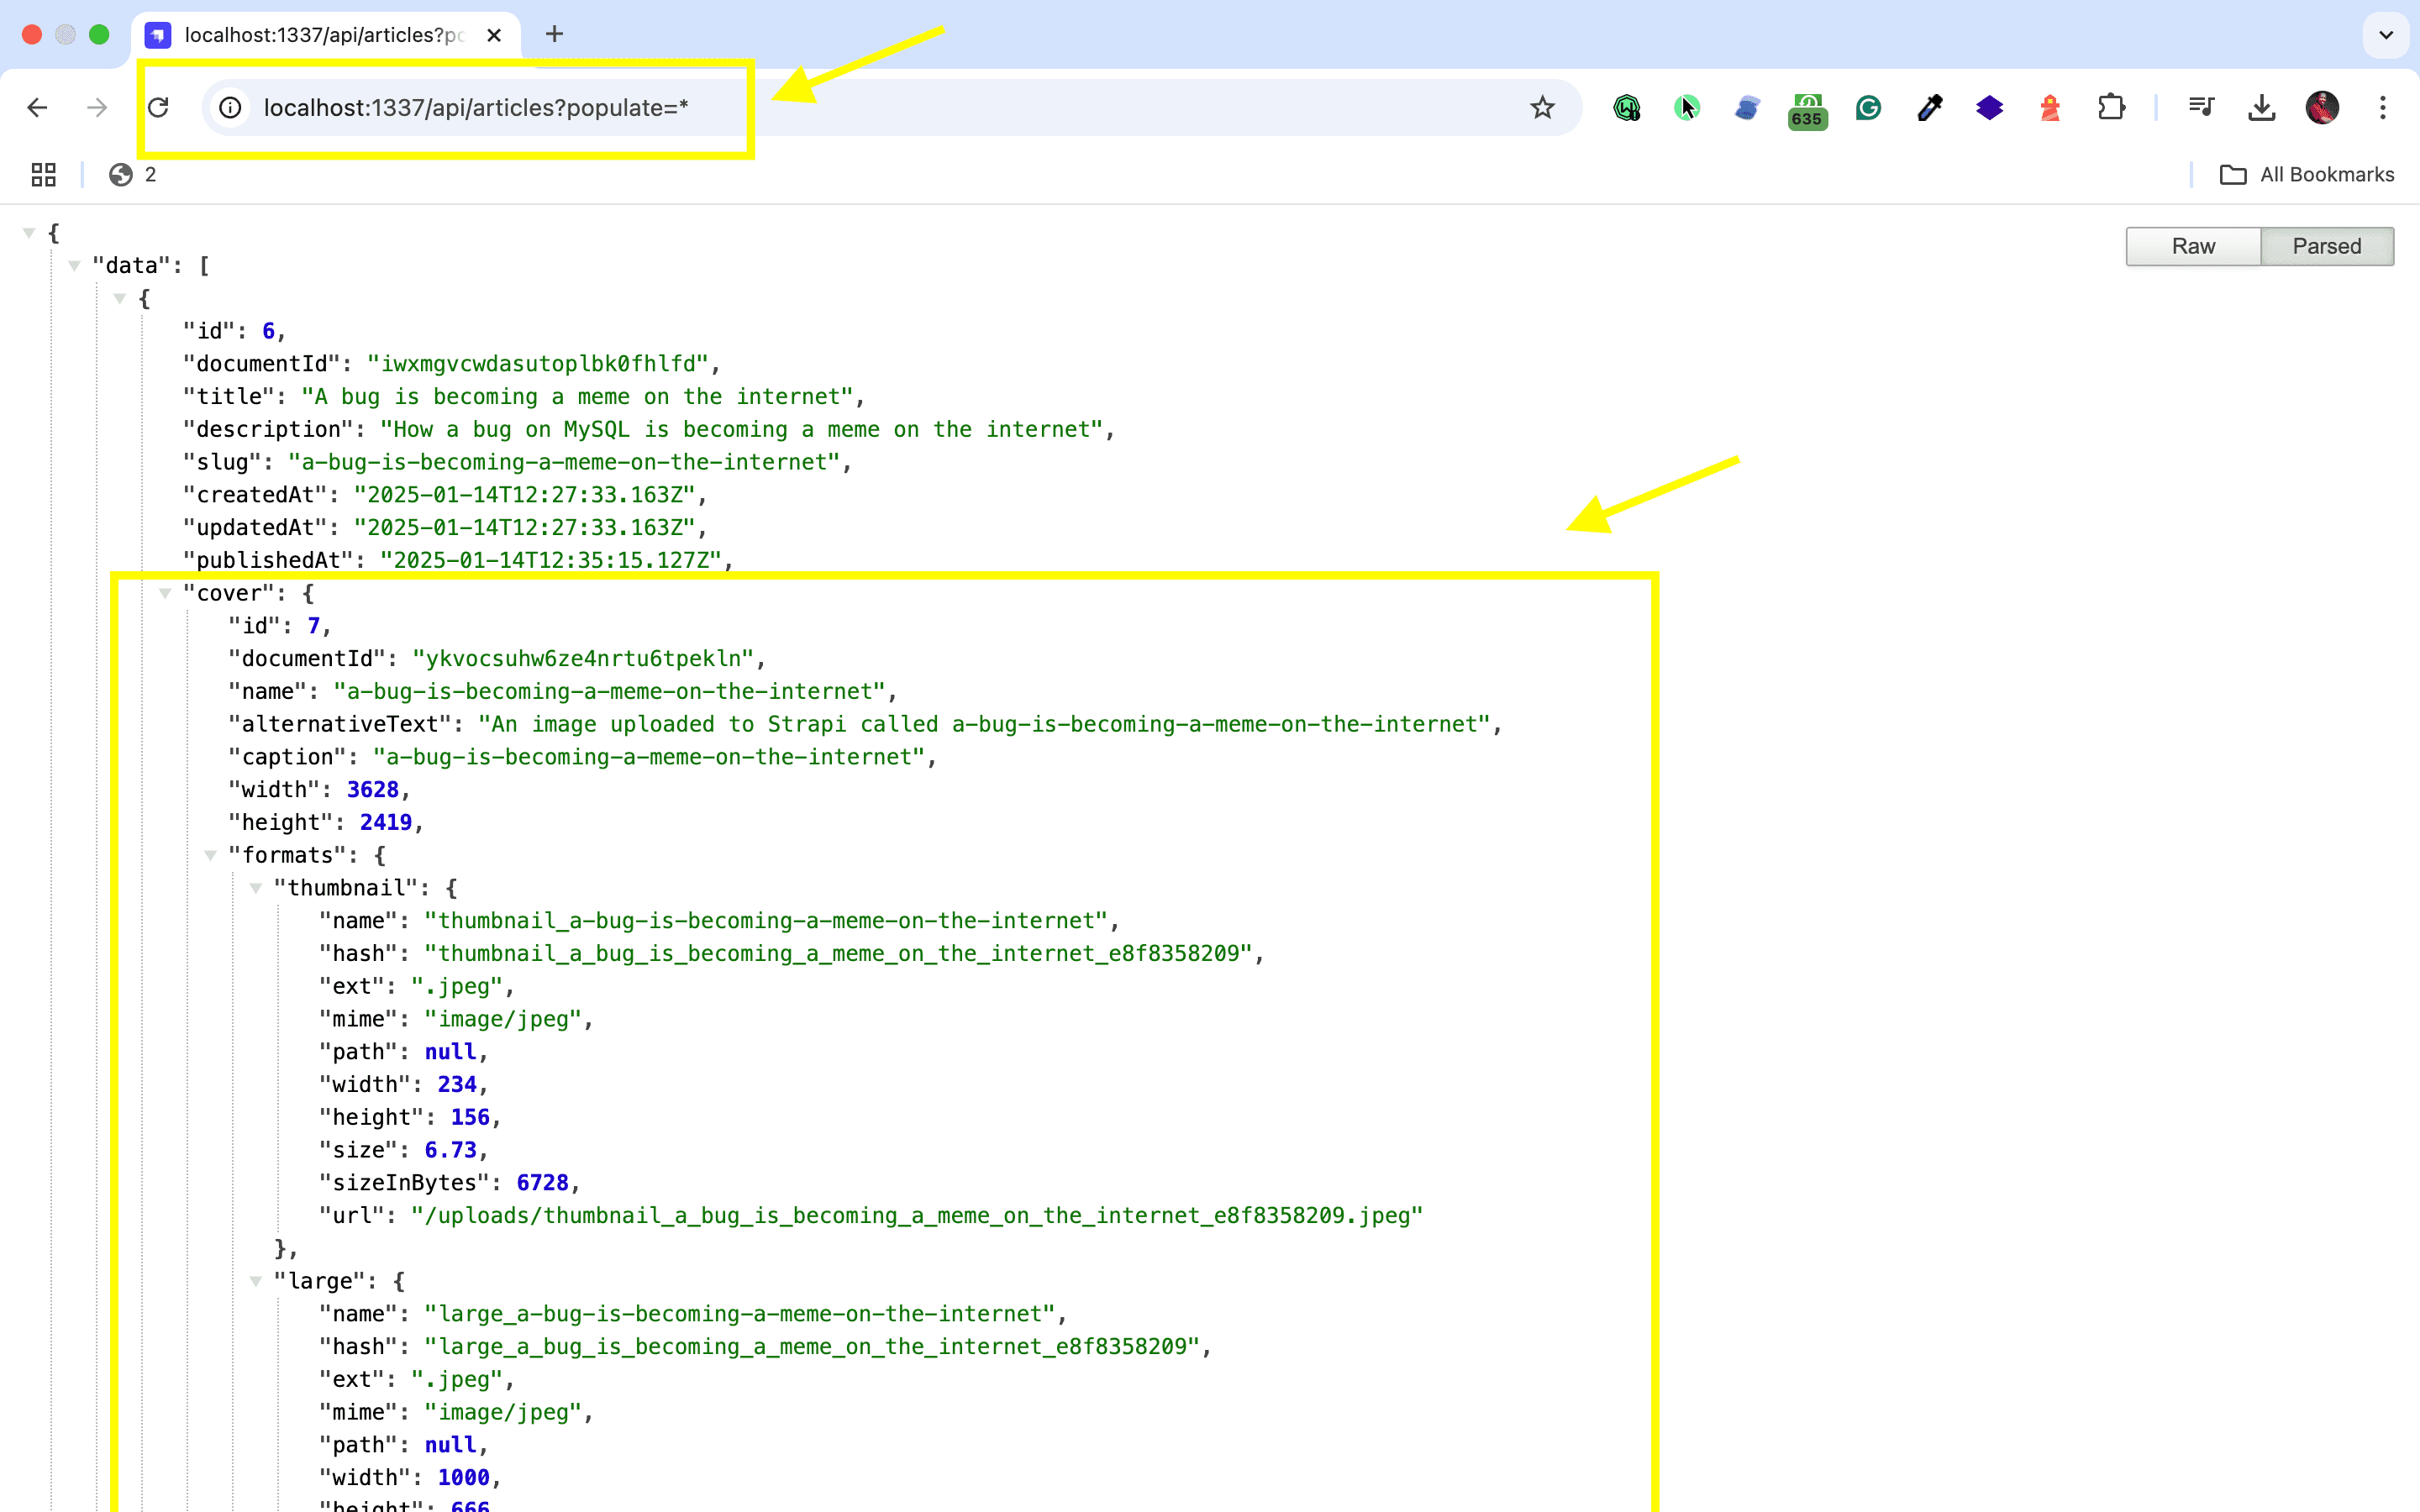Collapse the "cover" object

coord(165,593)
